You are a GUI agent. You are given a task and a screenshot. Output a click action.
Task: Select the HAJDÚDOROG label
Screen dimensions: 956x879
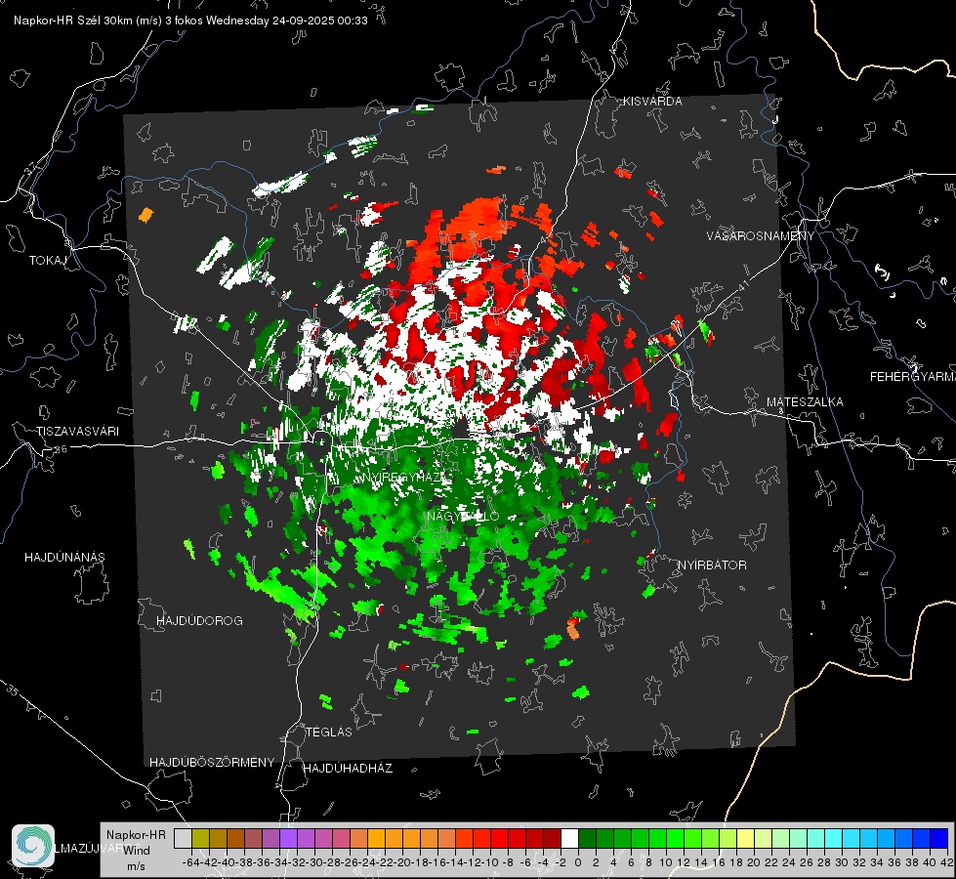[x=199, y=621]
